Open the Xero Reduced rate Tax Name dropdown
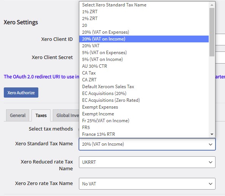This screenshot has width=225, height=196. point(147,162)
